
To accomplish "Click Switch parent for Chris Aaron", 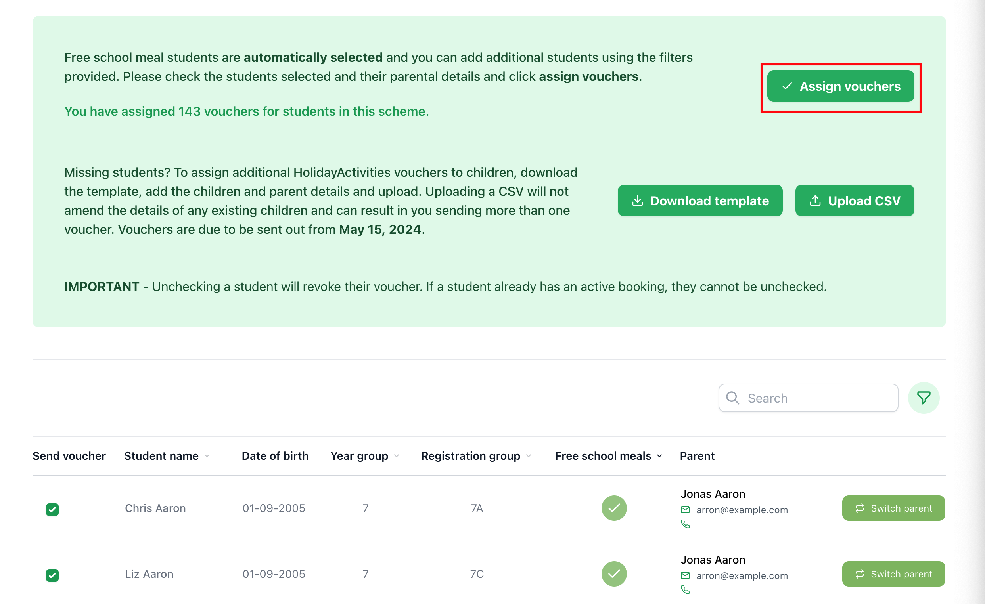I will (893, 508).
